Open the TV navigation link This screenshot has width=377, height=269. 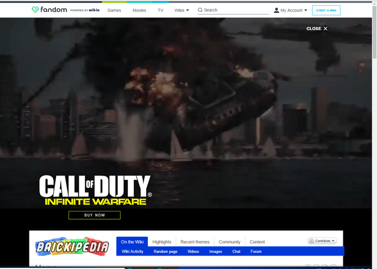coord(161,11)
